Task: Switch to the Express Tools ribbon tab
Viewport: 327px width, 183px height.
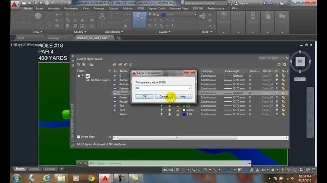Action: [x=157, y=8]
